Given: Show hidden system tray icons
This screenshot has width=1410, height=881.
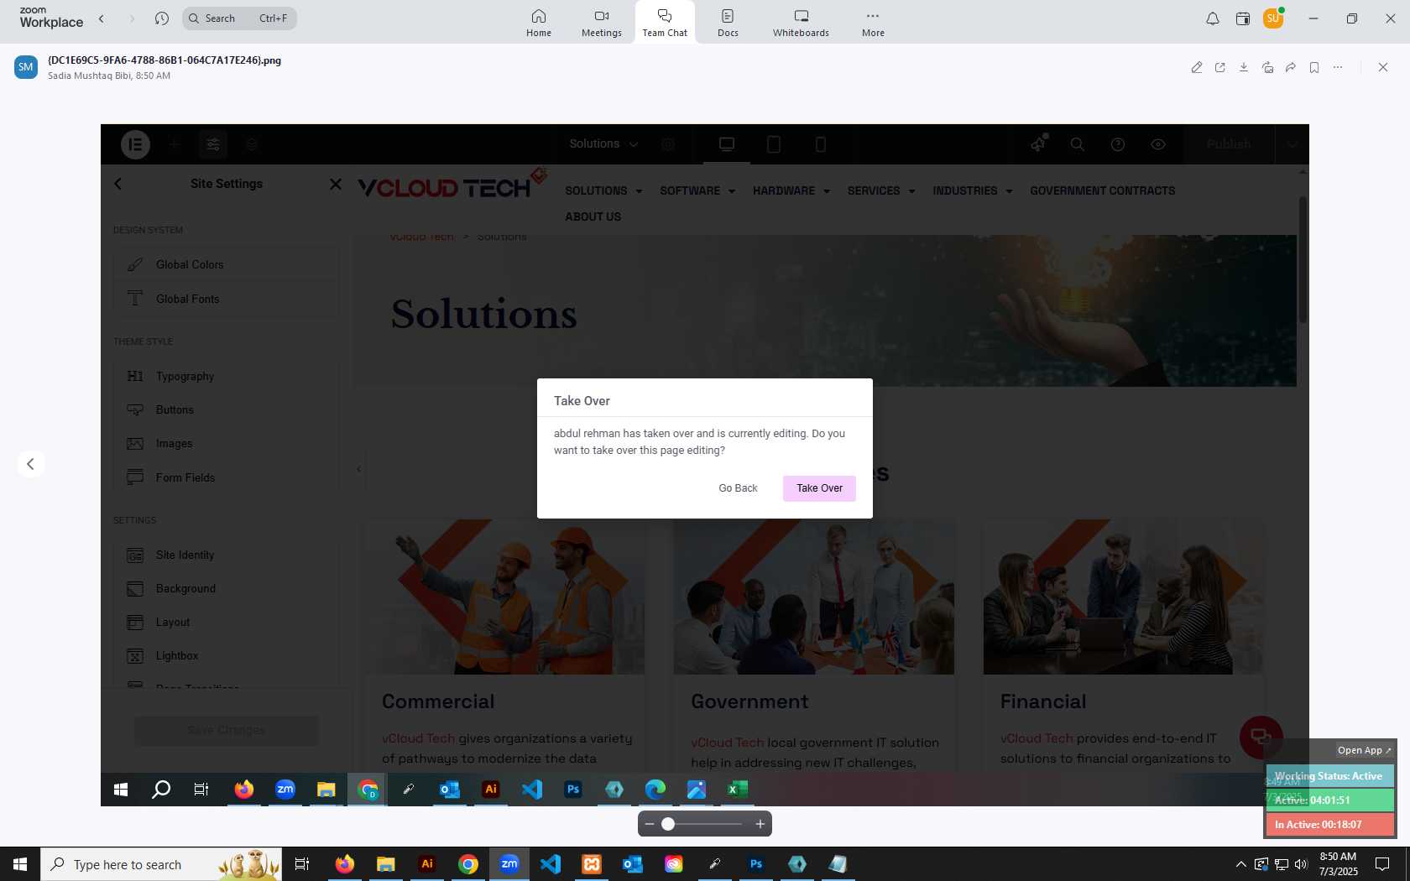Looking at the screenshot, I should tap(1240, 864).
